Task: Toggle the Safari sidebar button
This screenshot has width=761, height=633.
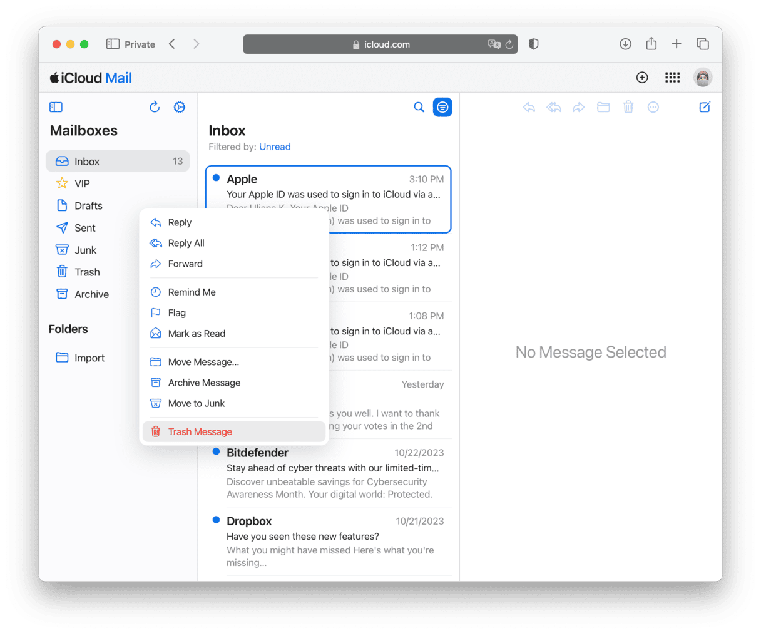Action: point(113,44)
